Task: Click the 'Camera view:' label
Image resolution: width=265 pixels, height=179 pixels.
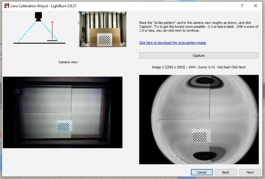Action: (68, 62)
